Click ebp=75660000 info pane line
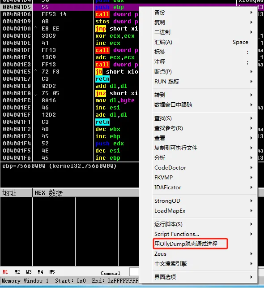The width and height of the screenshot is (264, 288). click(60, 166)
